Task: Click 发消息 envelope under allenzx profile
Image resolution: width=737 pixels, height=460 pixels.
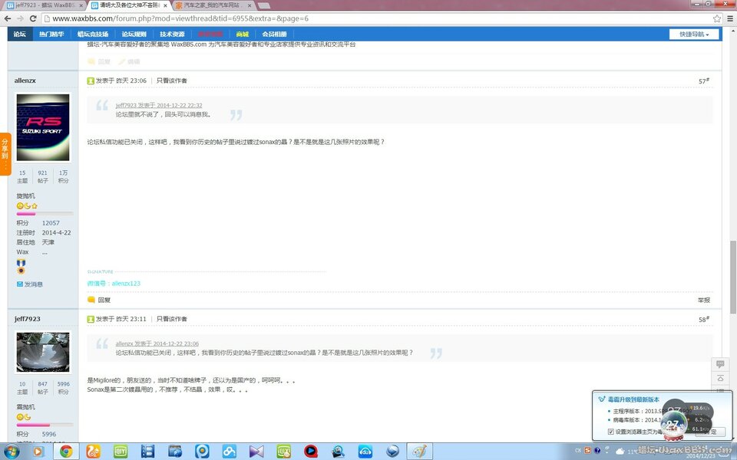Action: [x=30, y=284]
